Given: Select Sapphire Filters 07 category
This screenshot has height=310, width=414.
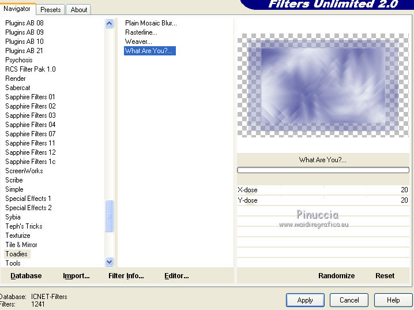Looking at the screenshot, I should coord(31,134).
